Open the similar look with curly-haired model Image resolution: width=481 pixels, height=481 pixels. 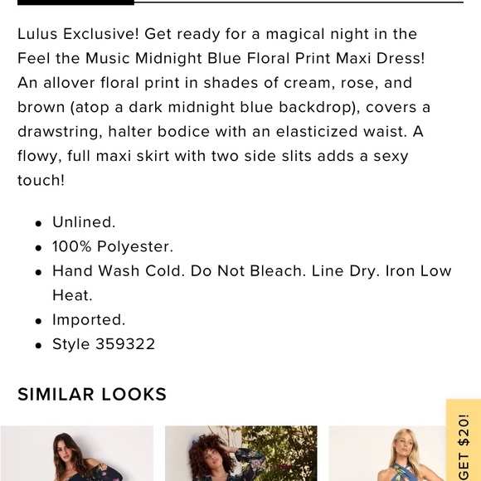[x=240, y=454]
